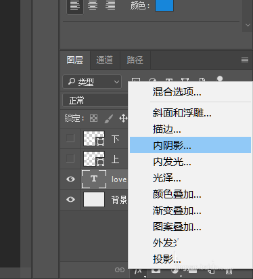Screen dimensions: 253x279
Task: Click the 背景 layer white thumbnail
Action: 94,200
